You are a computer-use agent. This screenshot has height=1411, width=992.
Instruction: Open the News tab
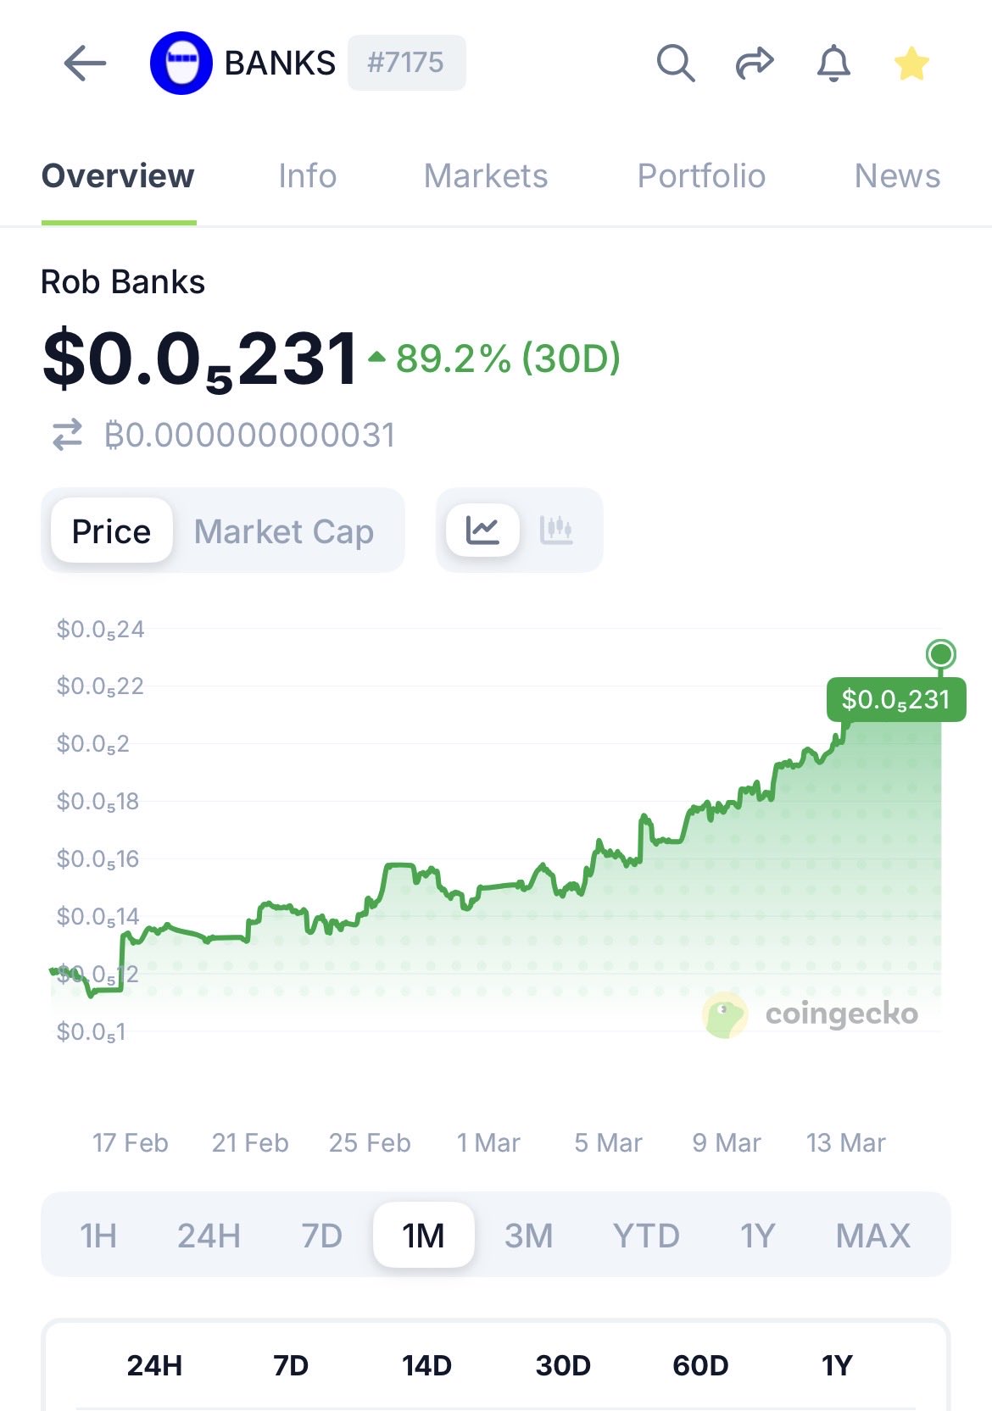pos(897,176)
